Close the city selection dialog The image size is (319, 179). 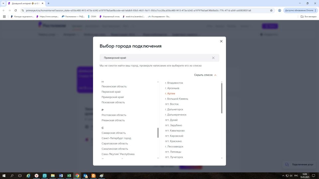221,41
